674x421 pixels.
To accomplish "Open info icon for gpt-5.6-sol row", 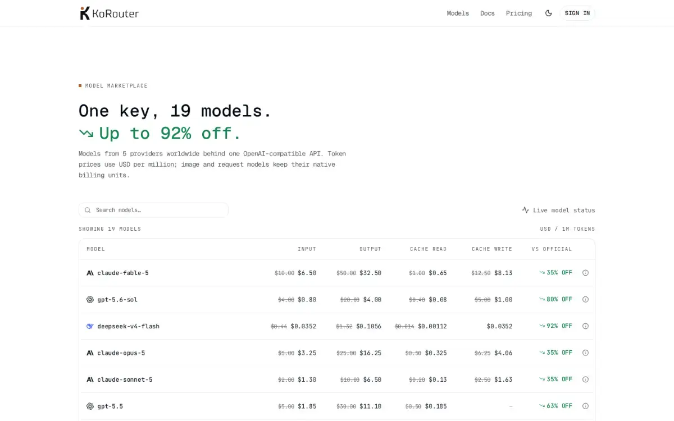I will [x=585, y=299].
